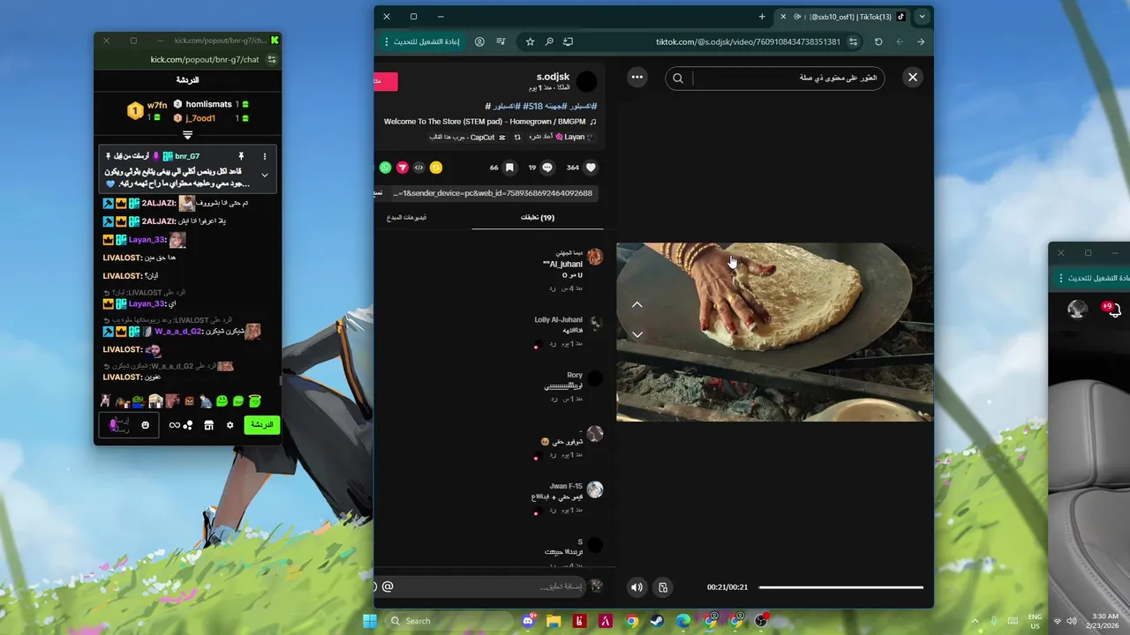Open Discord from the taskbar
The image size is (1130, 635).
[528, 621]
